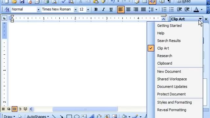Set Center paragraph alignment
This screenshot has height=118, width=210.
128,10
